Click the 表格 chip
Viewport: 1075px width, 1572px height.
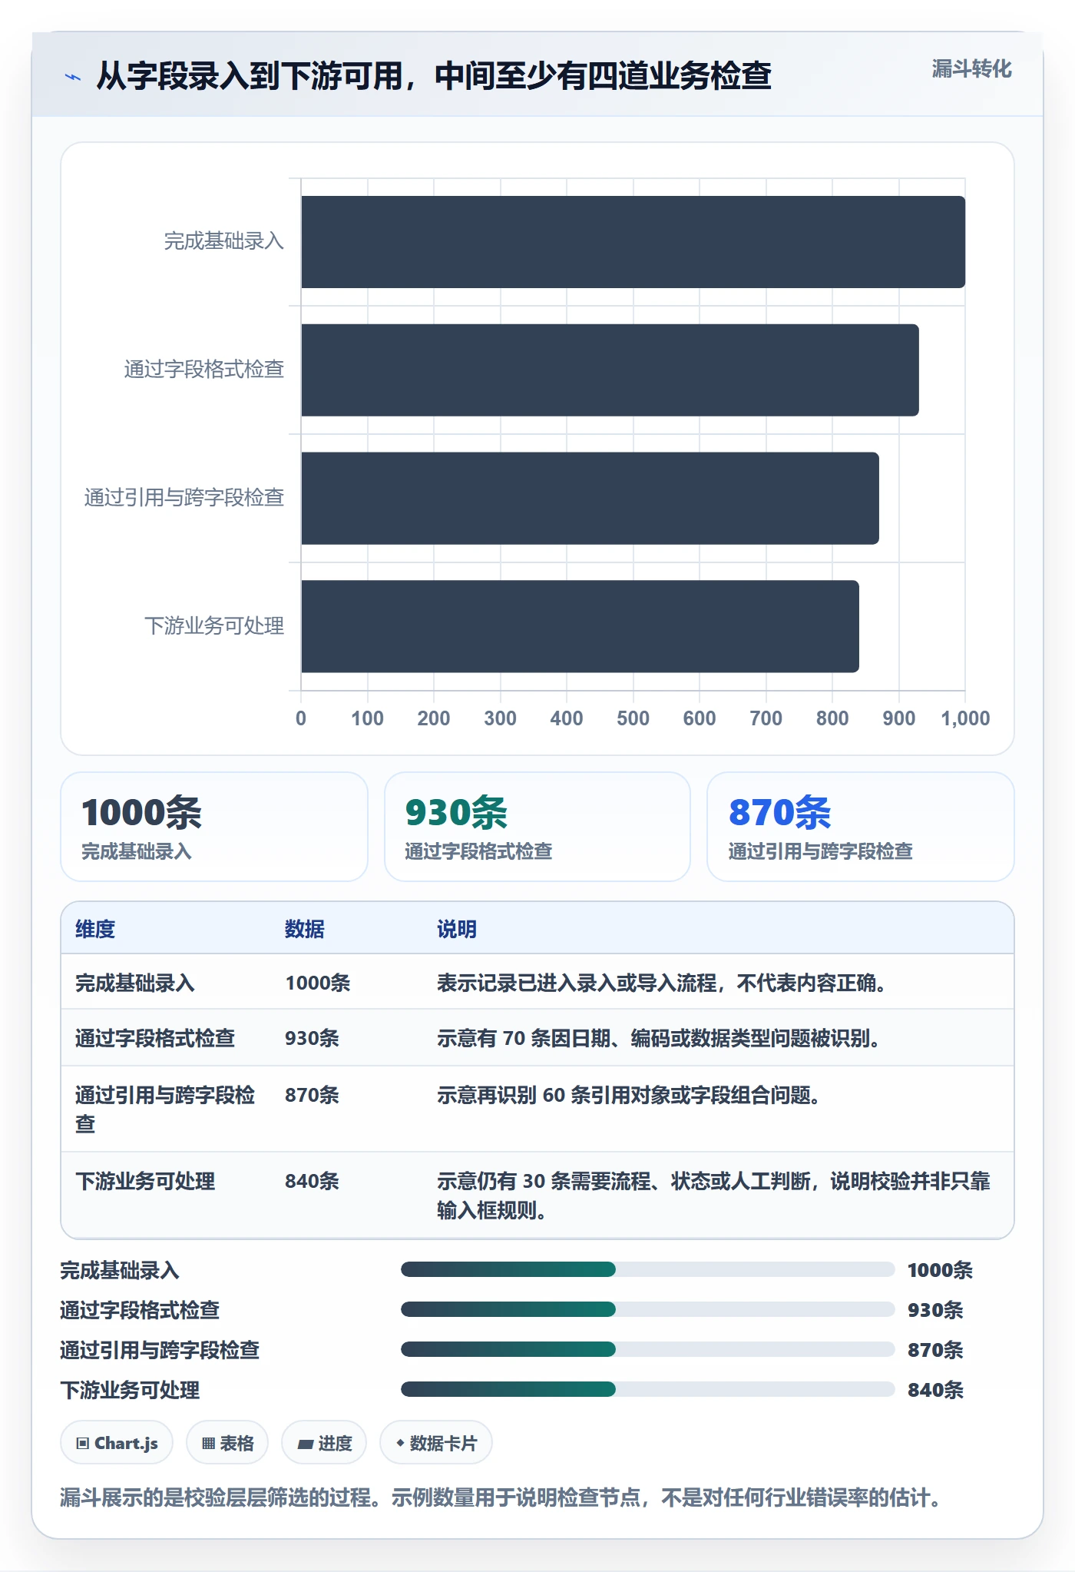(227, 1443)
